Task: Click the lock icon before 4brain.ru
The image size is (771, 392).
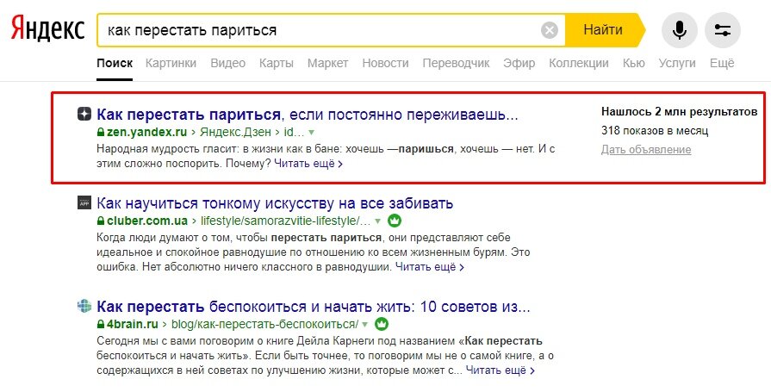Action: 101,325
